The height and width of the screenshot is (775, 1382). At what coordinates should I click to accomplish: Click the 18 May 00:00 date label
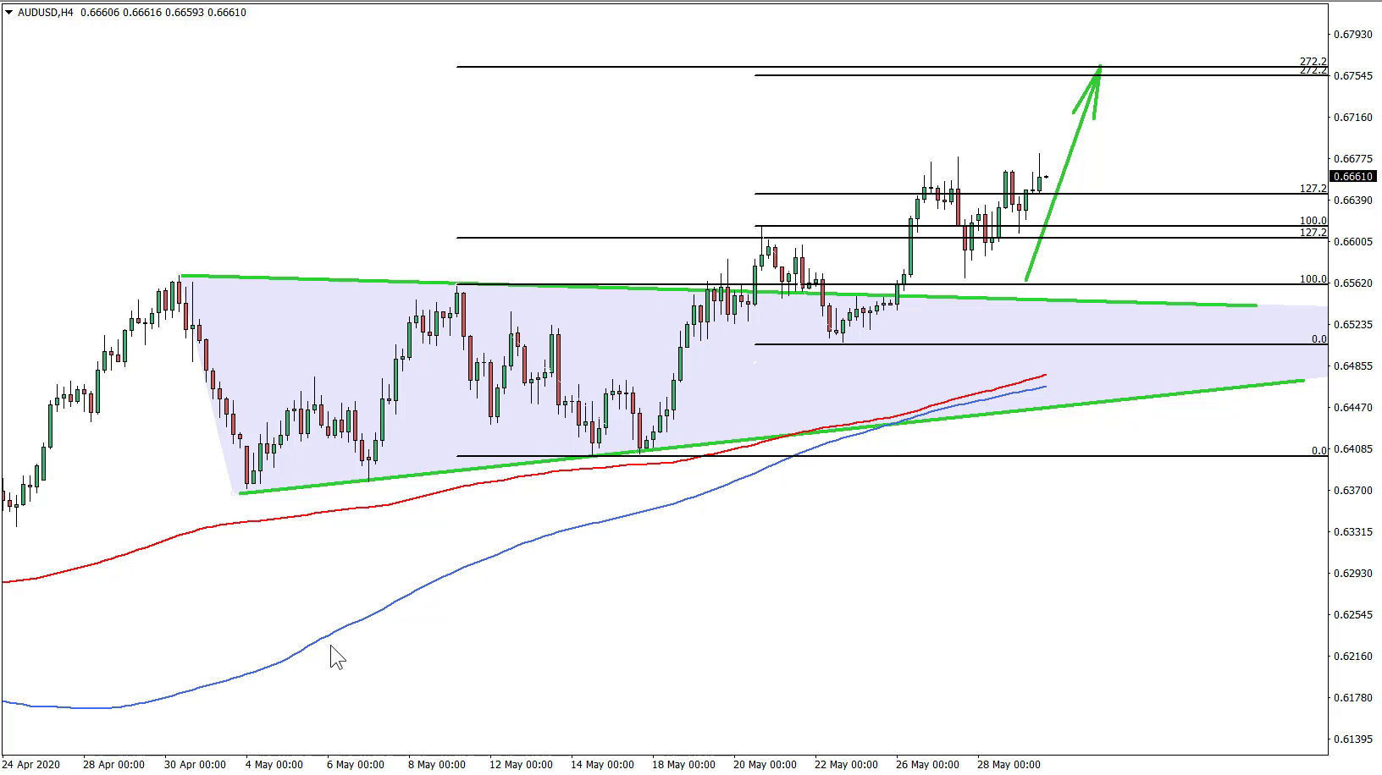[683, 765]
